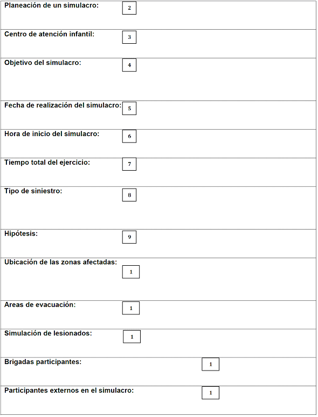Select the box in Areas de evacuación row
Image resolution: width=318 pixels, height=417 pixels.
[131, 308]
